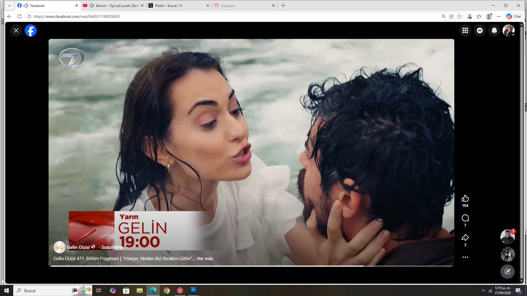The image size is (527, 296).
Task: Open a new browser tab
Action: [283, 6]
